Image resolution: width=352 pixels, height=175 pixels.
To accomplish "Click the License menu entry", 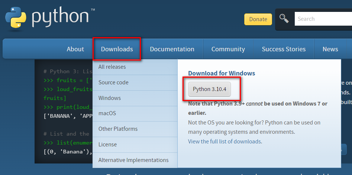I will 107,145.
